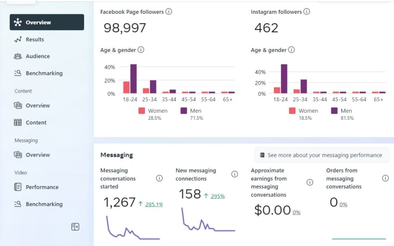
Task: Click the Instagram Women legend swatch
Action: [292, 111]
